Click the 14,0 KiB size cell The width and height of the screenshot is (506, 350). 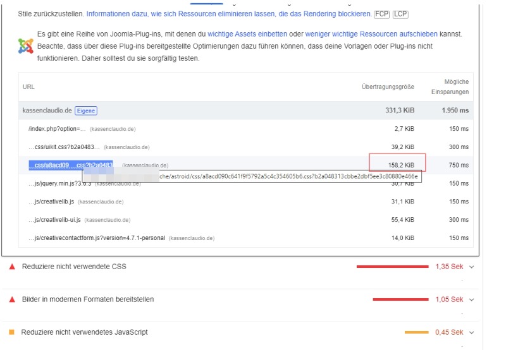[403, 238]
